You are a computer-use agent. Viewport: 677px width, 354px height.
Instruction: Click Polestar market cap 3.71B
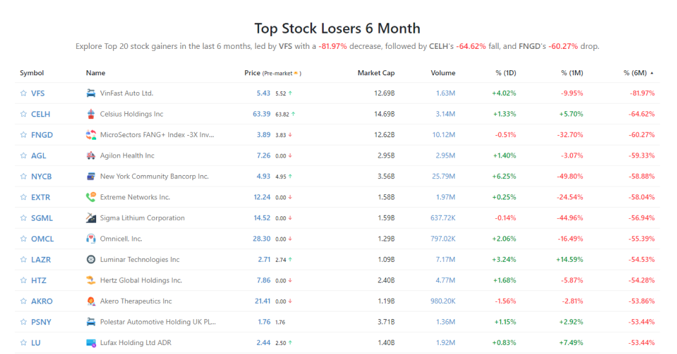point(386,322)
